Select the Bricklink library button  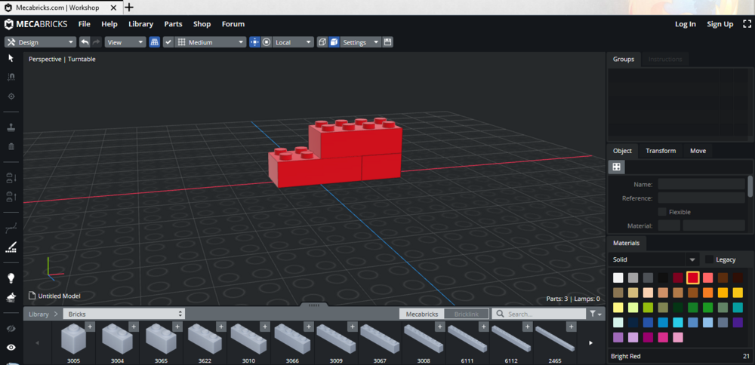click(467, 314)
